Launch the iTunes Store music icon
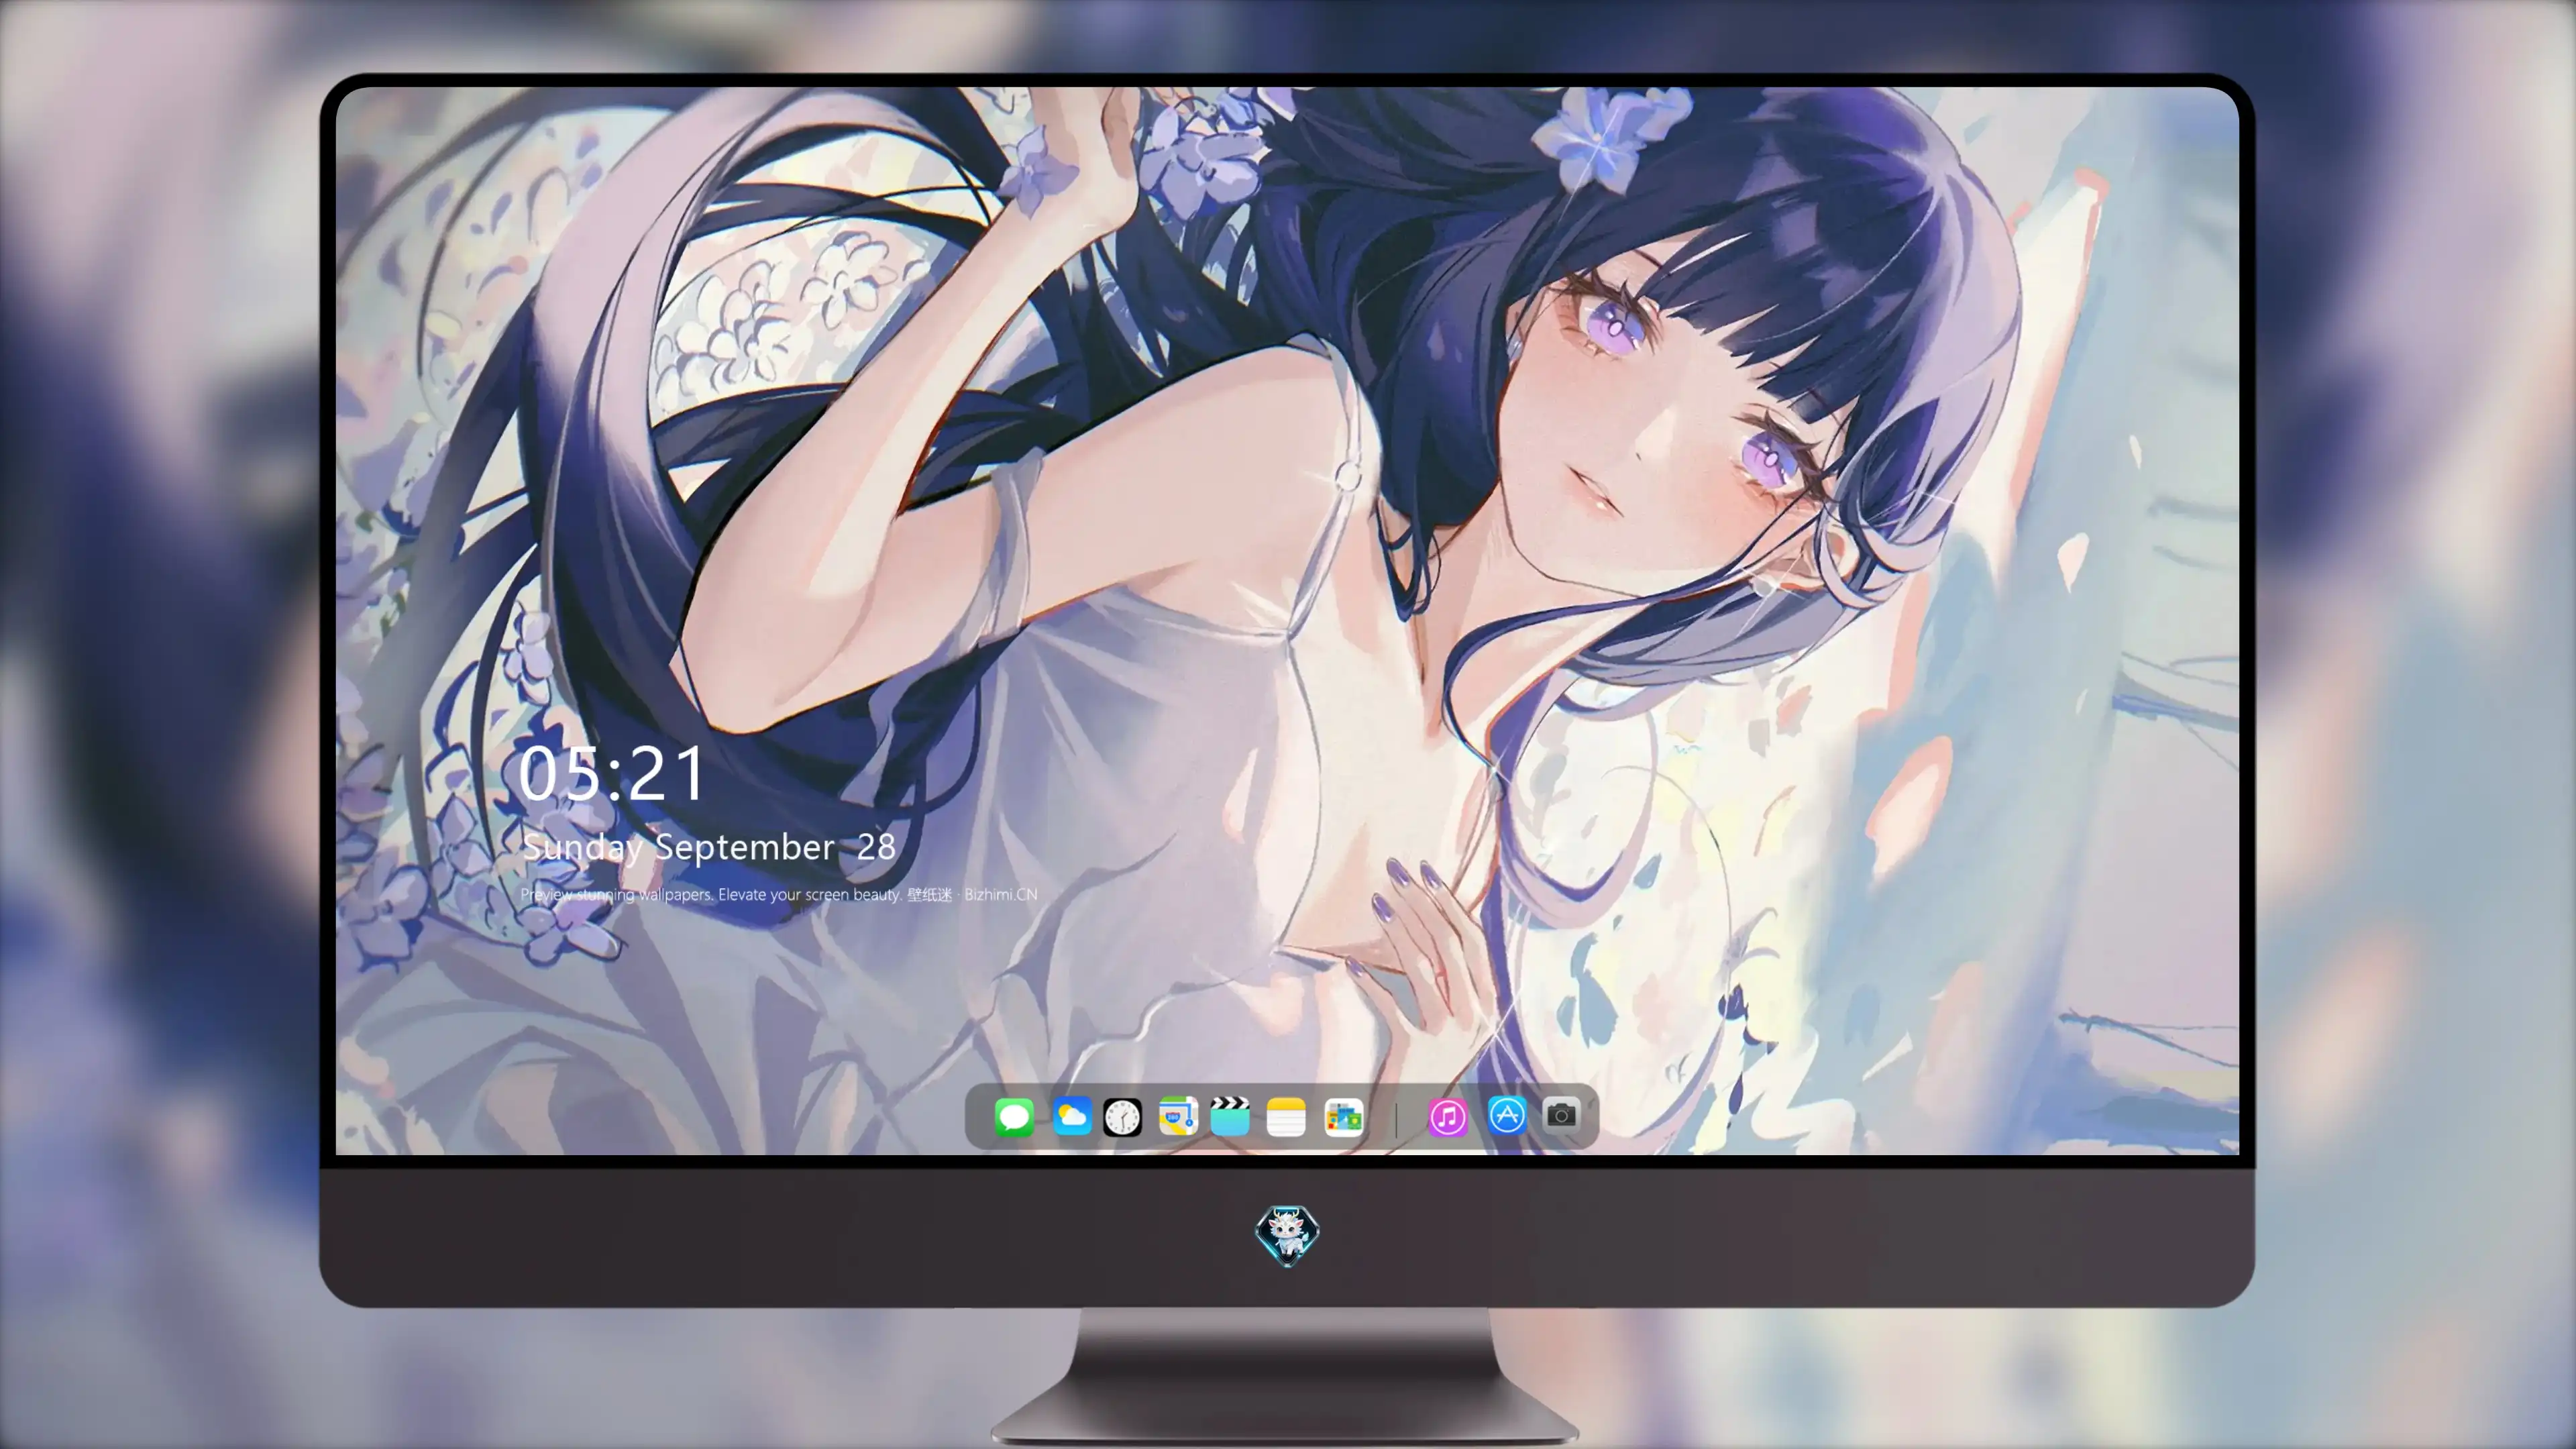The image size is (2576, 1449). pos(1448,1117)
